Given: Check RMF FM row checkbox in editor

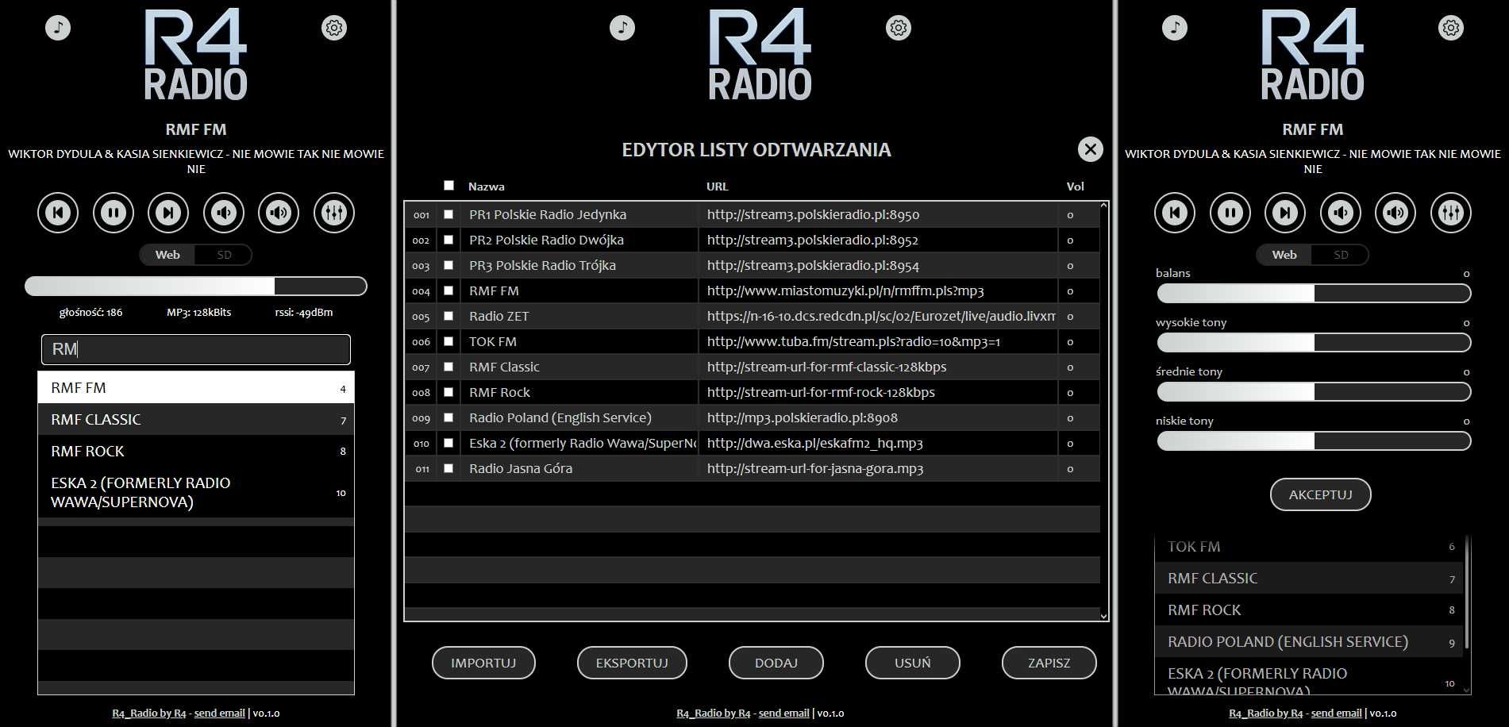Looking at the screenshot, I should [x=448, y=290].
